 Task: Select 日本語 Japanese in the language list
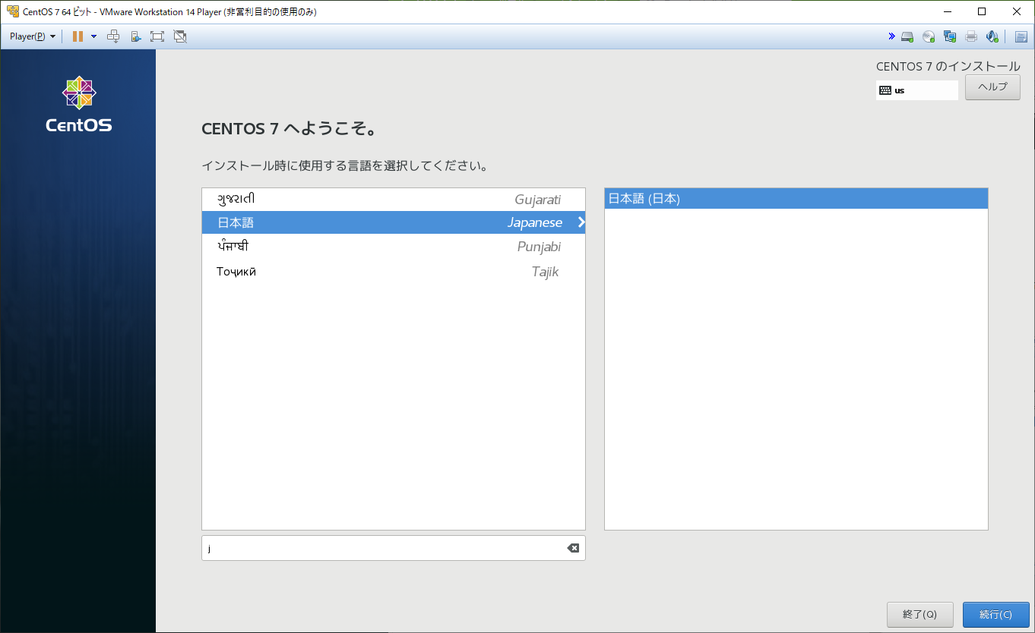(x=394, y=222)
